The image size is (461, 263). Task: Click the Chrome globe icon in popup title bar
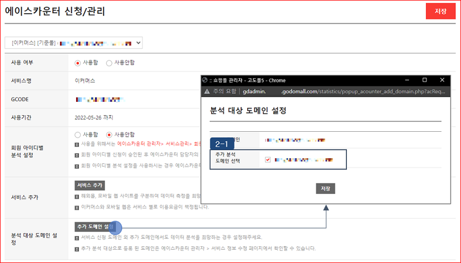click(x=205, y=80)
